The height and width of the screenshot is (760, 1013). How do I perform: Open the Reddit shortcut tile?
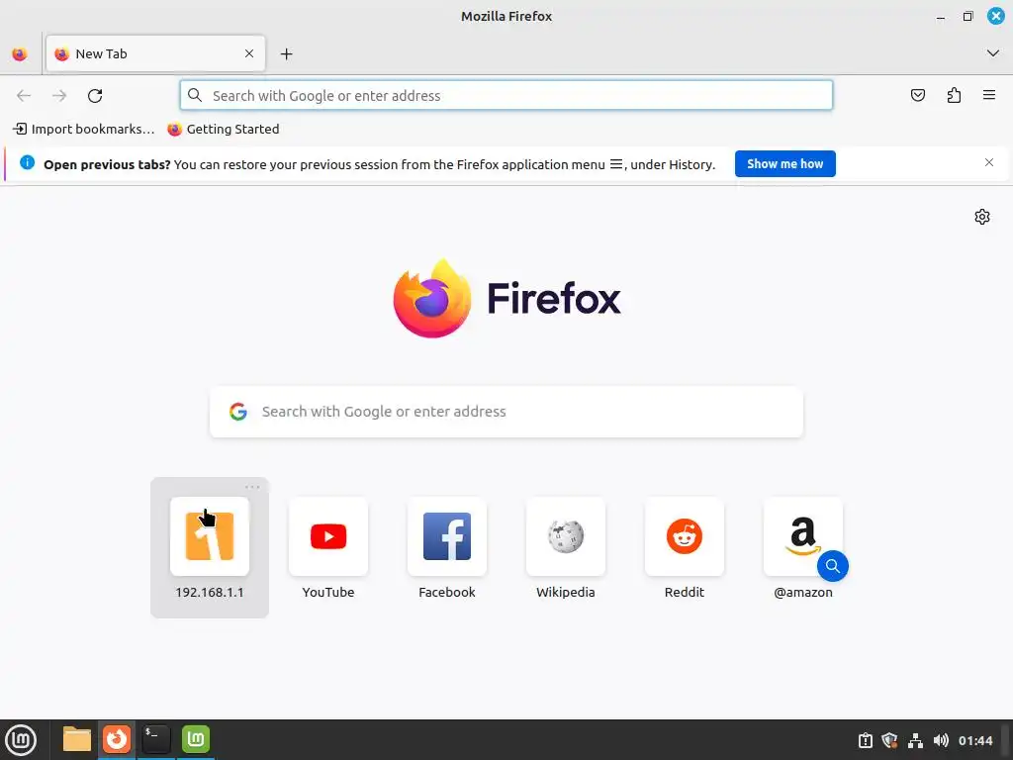tap(685, 547)
